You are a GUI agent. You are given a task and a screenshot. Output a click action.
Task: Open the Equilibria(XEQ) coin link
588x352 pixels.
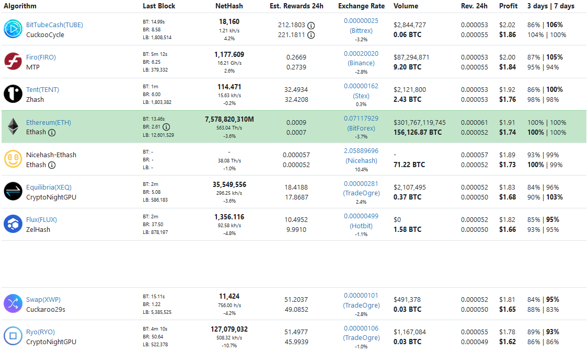pyautogui.click(x=49, y=187)
